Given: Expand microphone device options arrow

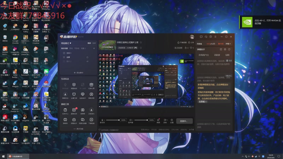Looking at the screenshot, I should pyautogui.click(x=104, y=120).
